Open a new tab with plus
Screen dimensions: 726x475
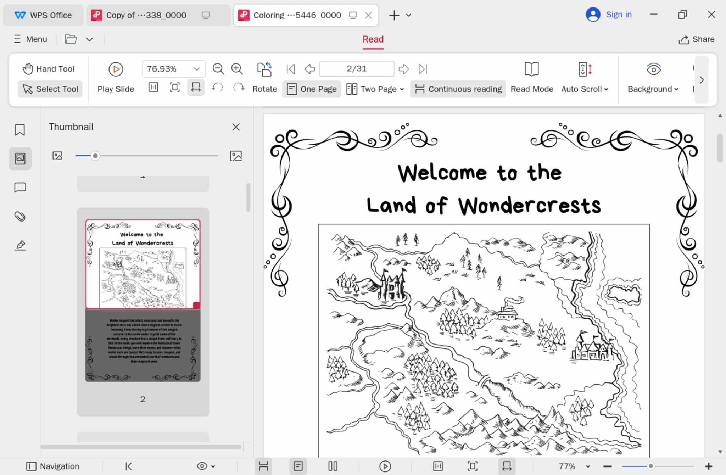click(x=394, y=15)
